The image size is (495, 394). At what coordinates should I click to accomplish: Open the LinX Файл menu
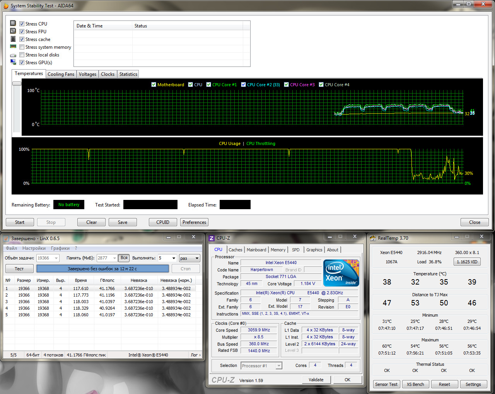point(11,248)
